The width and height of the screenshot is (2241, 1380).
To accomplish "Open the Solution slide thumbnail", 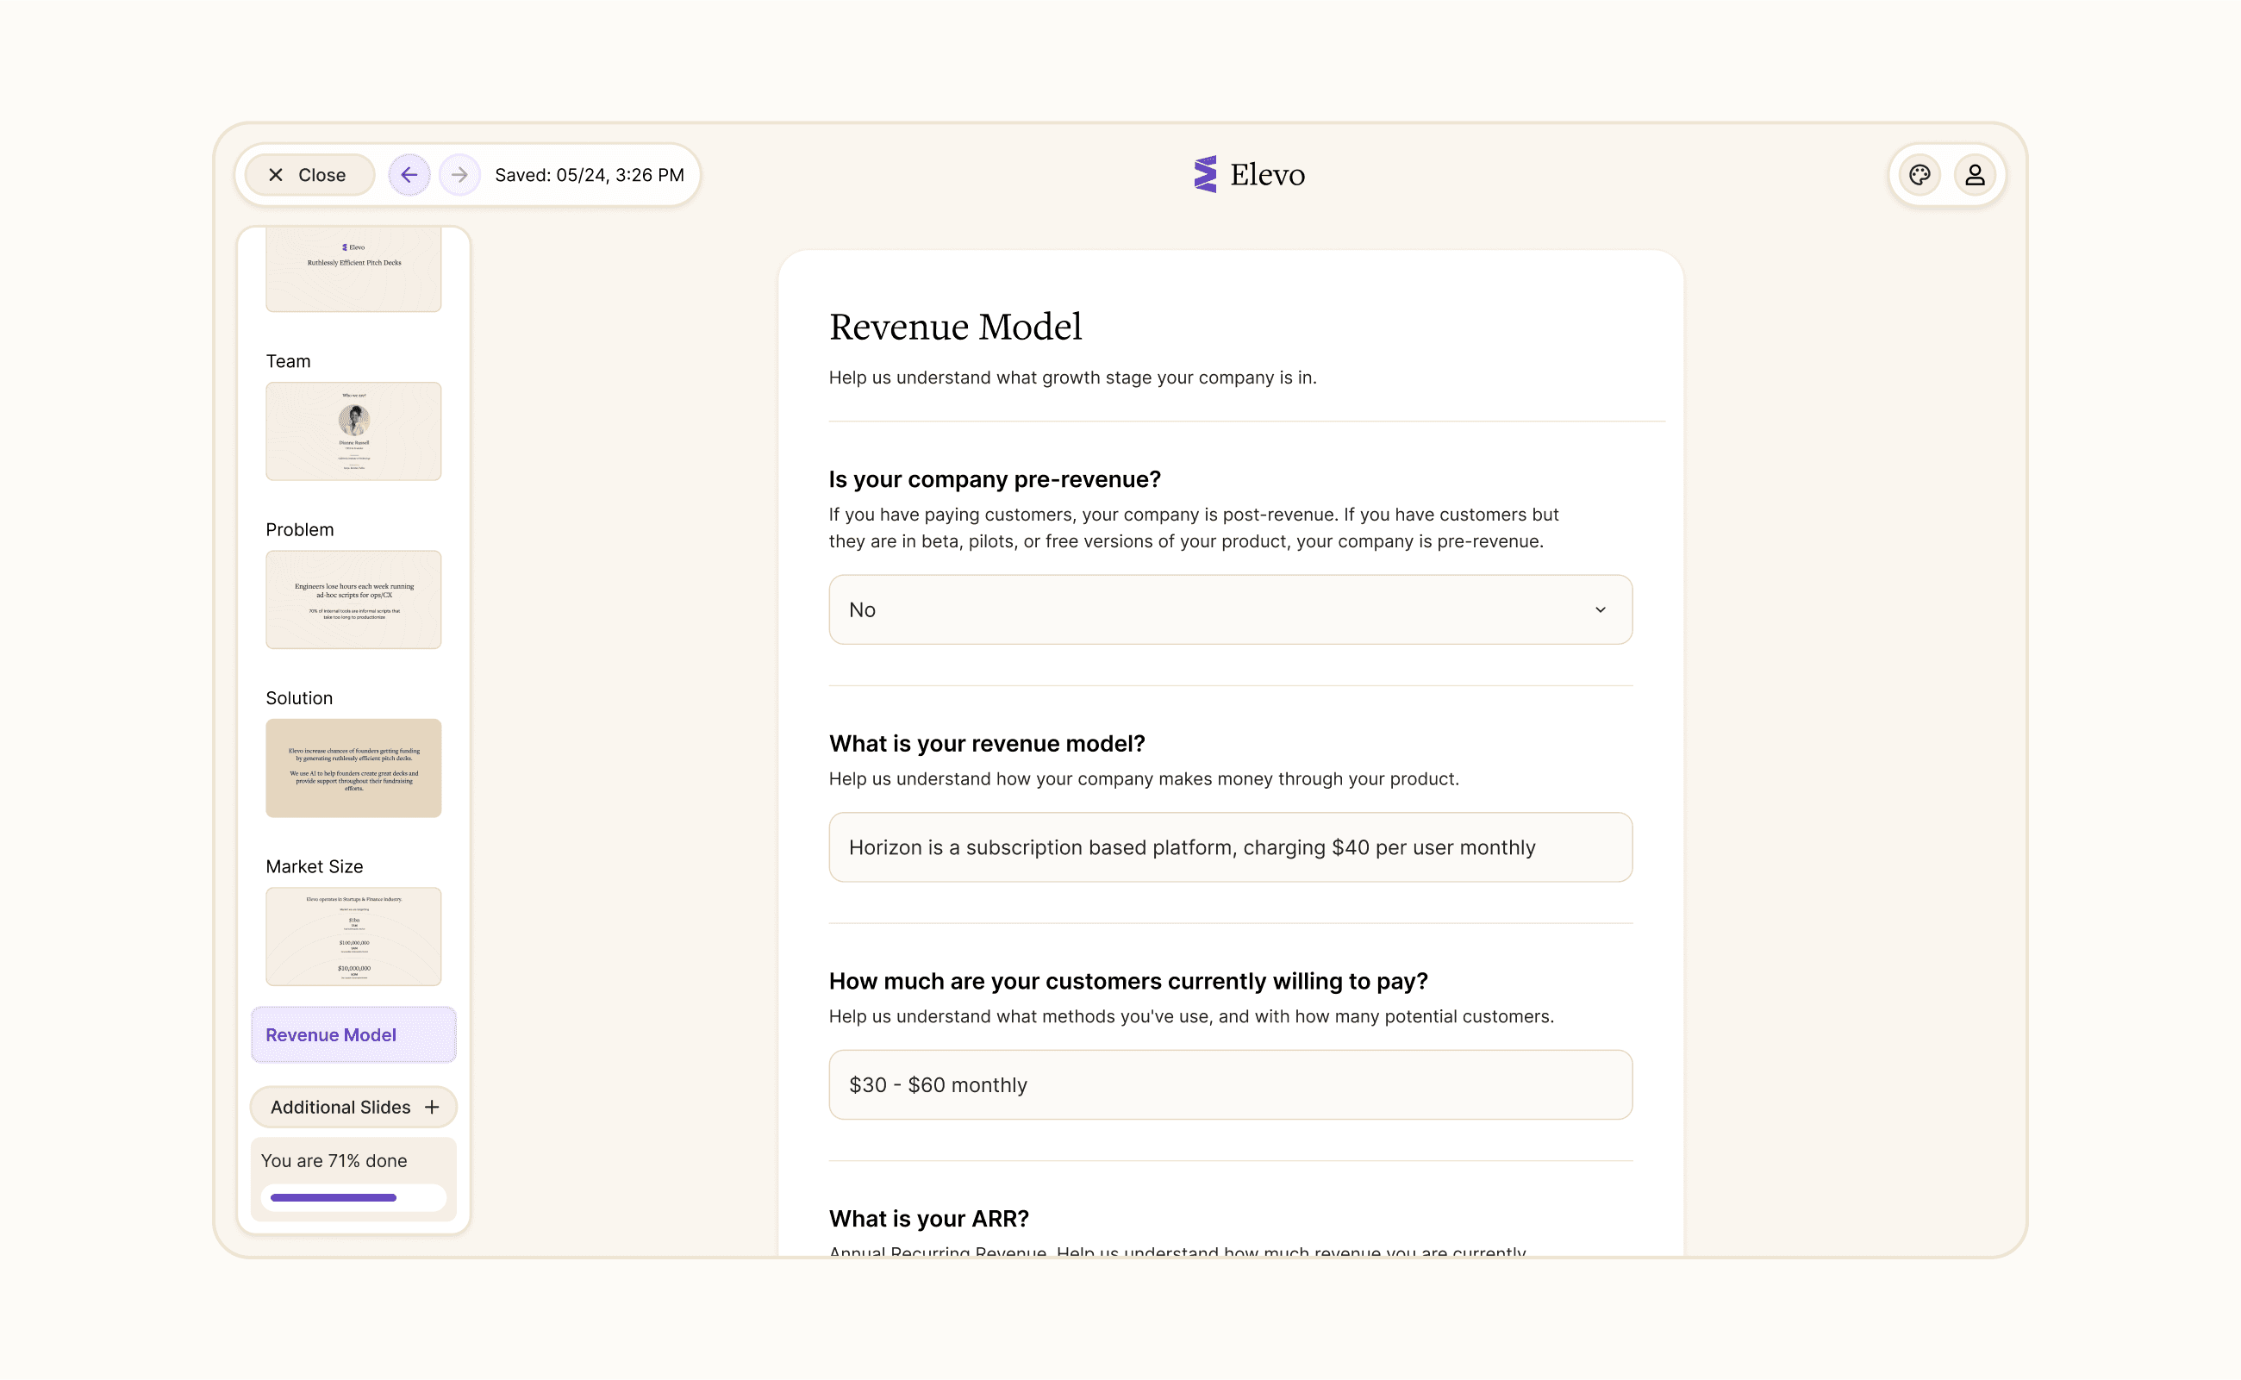I will pyautogui.click(x=353, y=768).
